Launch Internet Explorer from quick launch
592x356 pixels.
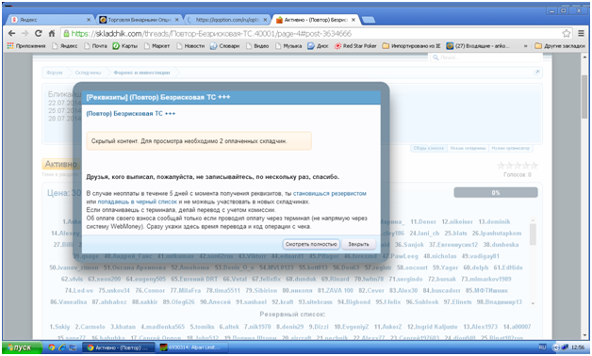[x=62, y=348]
